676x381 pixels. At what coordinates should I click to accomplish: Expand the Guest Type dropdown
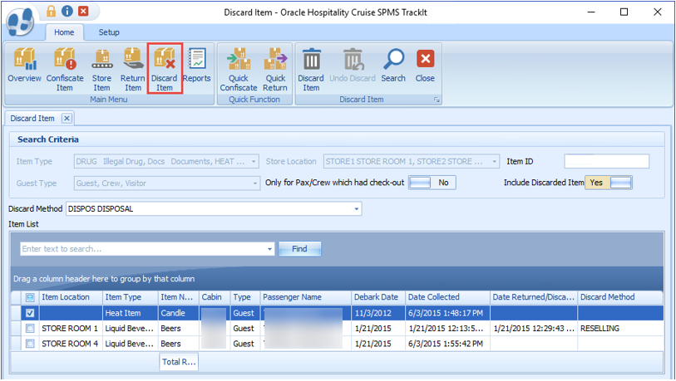click(x=254, y=183)
